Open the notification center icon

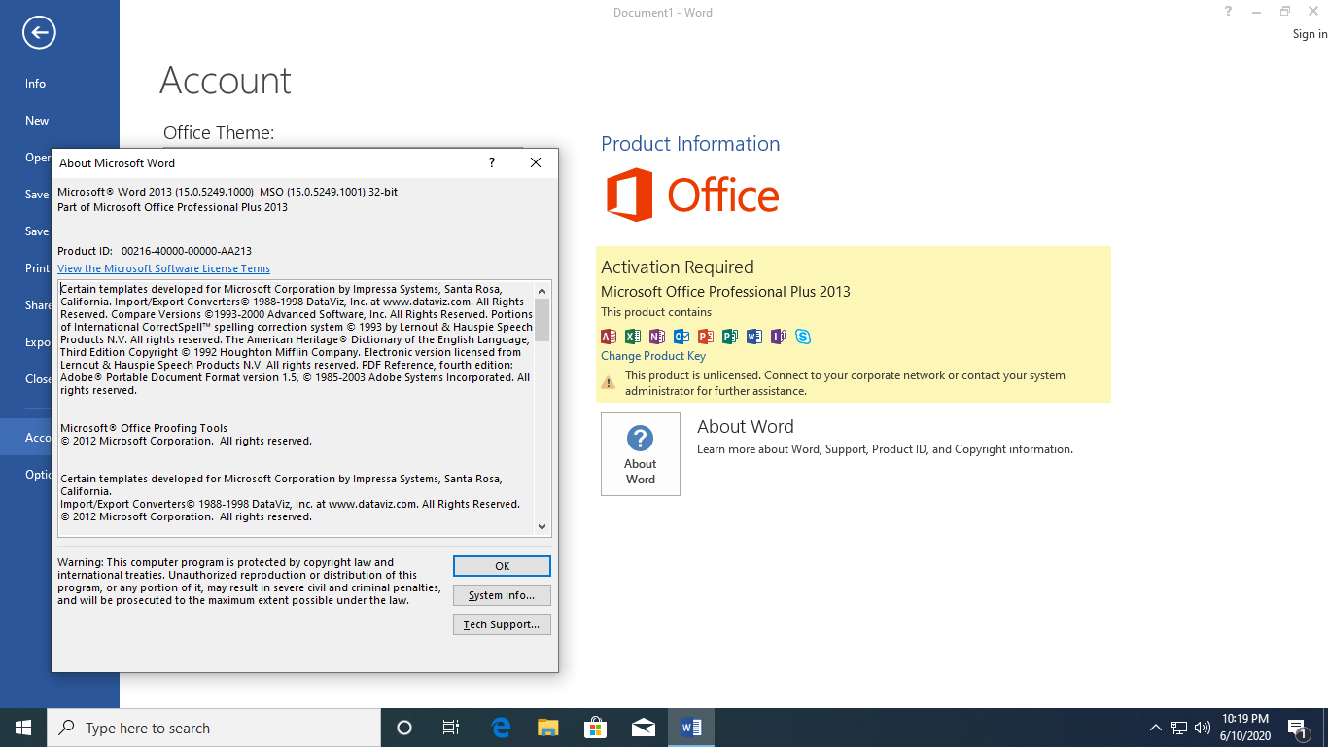(x=1296, y=728)
